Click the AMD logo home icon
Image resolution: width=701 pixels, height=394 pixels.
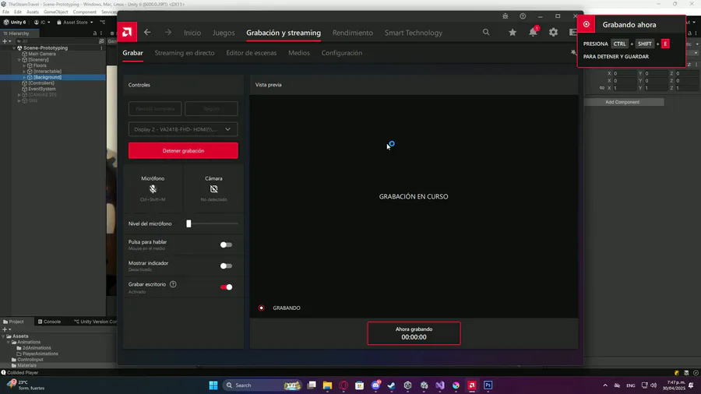coord(127,32)
